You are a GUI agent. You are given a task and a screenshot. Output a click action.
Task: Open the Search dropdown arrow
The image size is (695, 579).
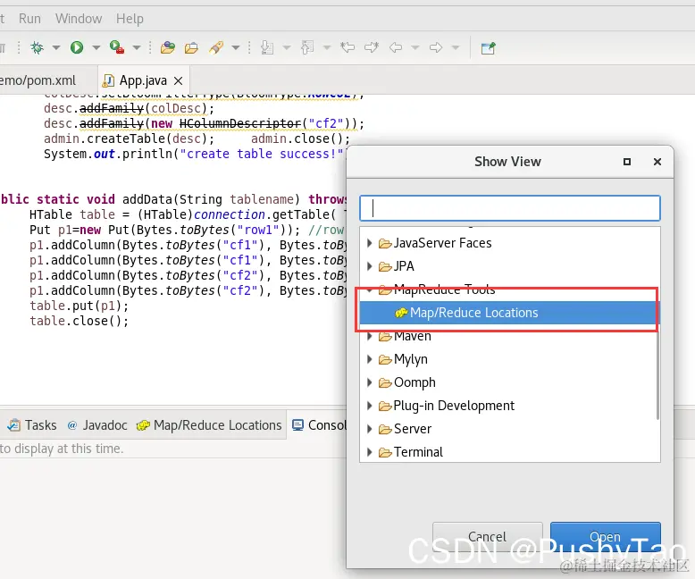tap(236, 47)
